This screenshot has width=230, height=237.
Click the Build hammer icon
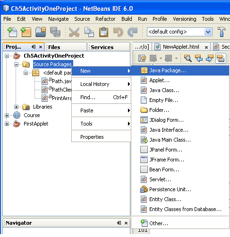coord(221,32)
